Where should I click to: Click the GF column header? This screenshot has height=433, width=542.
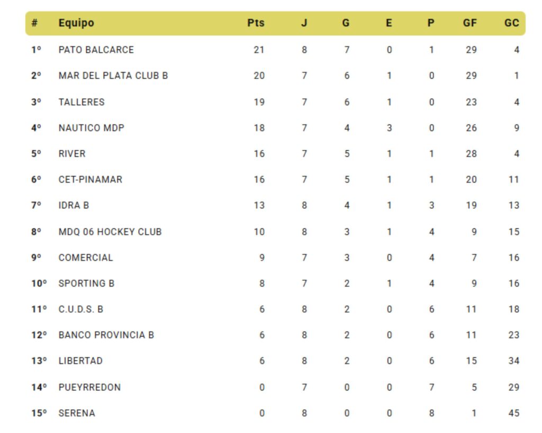pyautogui.click(x=469, y=23)
